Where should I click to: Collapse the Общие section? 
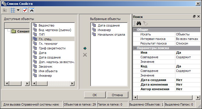pyautogui.click(x=135, y=30)
